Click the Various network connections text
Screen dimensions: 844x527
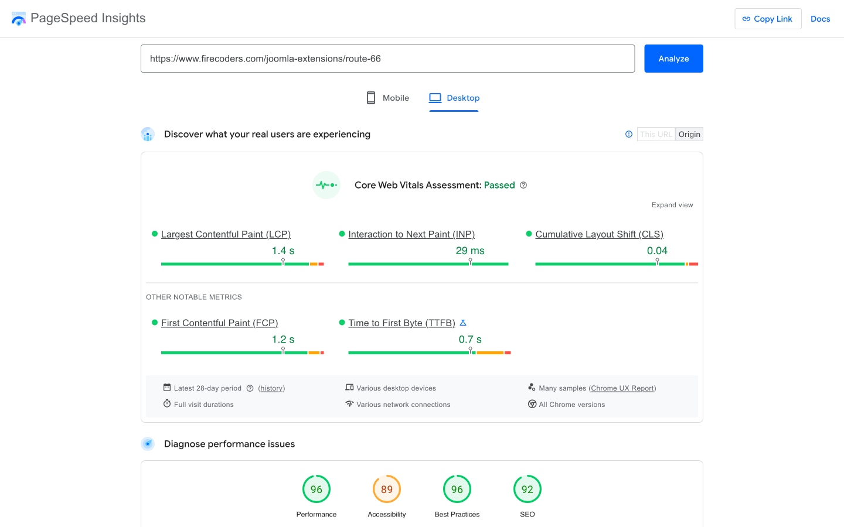click(x=403, y=405)
